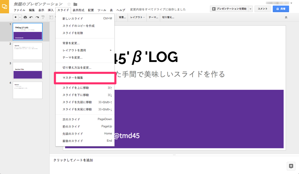Choose スライドを削除
This screenshot has height=174, width=299.
(85, 33)
